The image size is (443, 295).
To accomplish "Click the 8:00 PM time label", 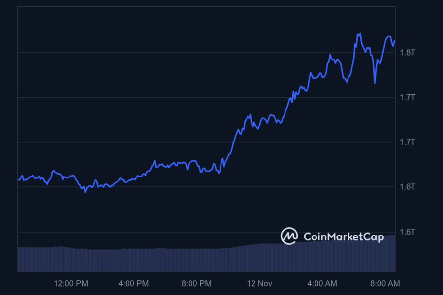I will click(196, 283).
